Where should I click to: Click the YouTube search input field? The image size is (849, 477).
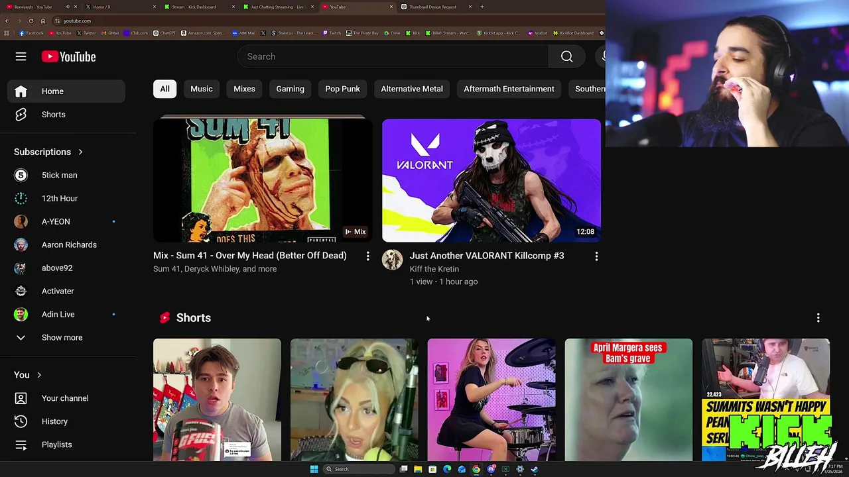click(x=393, y=57)
